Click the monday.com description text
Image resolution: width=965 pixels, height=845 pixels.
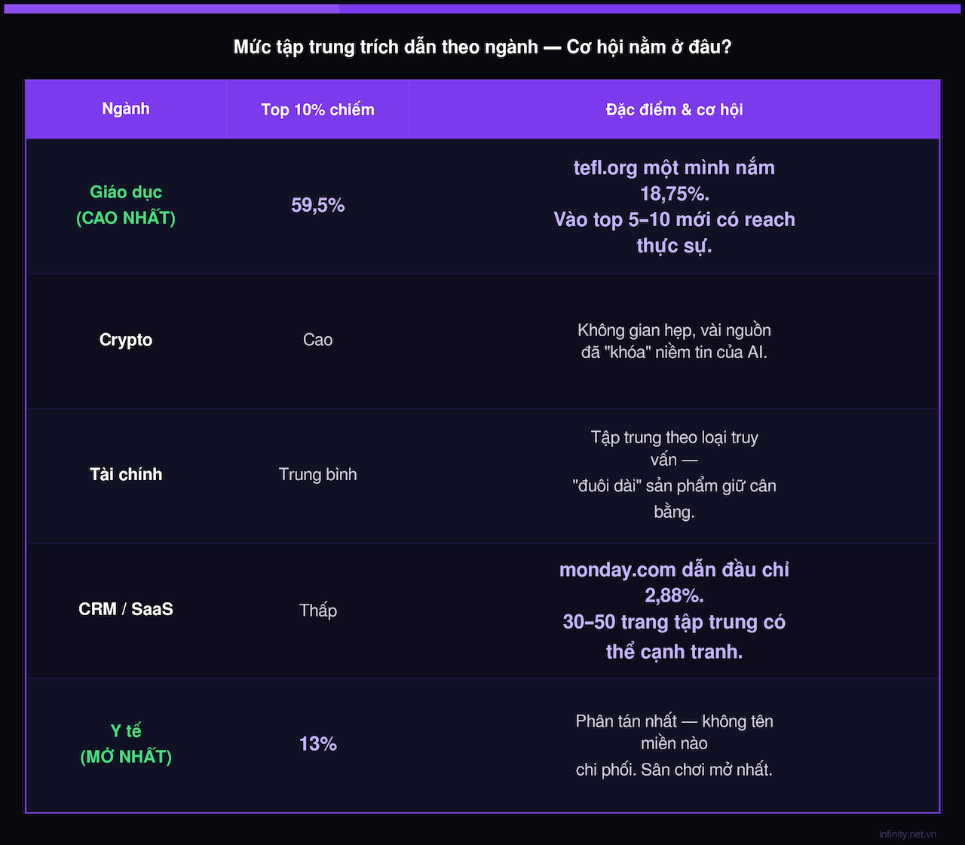pos(674,610)
